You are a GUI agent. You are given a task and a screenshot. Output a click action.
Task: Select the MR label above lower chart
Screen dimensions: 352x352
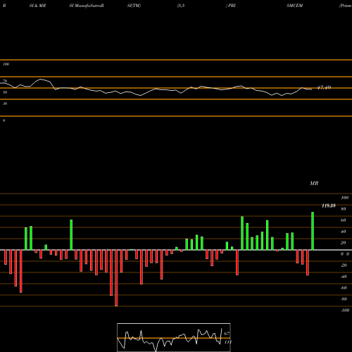click(314, 183)
